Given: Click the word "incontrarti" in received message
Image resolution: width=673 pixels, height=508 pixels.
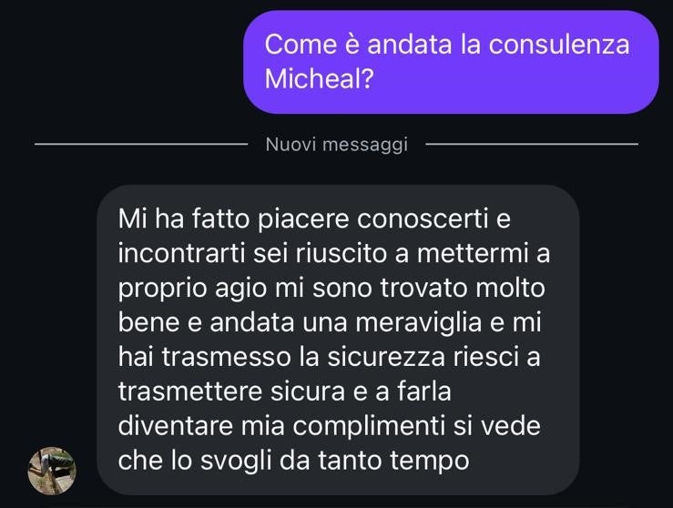Looking at the screenshot, I should (x=180, y=253).
